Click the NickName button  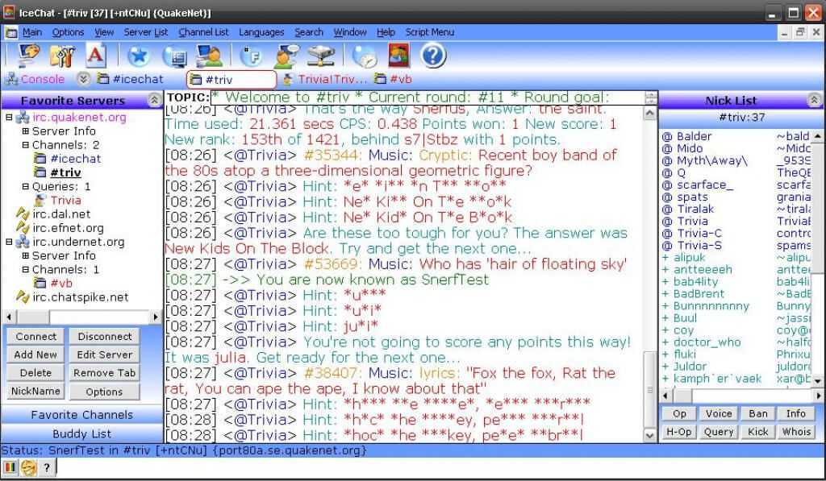(x=35, y=392)
